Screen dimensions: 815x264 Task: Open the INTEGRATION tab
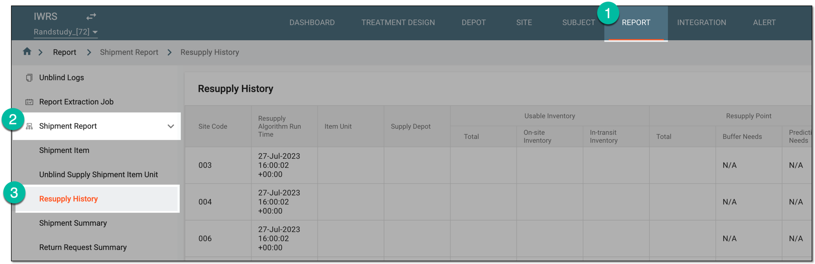point(702,22)
